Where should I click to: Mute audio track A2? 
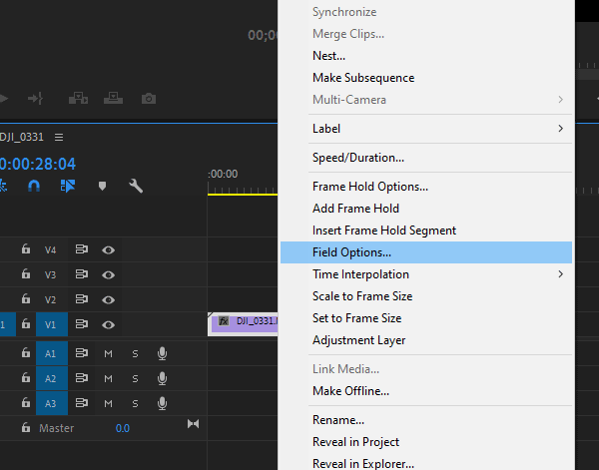[109, 379]
